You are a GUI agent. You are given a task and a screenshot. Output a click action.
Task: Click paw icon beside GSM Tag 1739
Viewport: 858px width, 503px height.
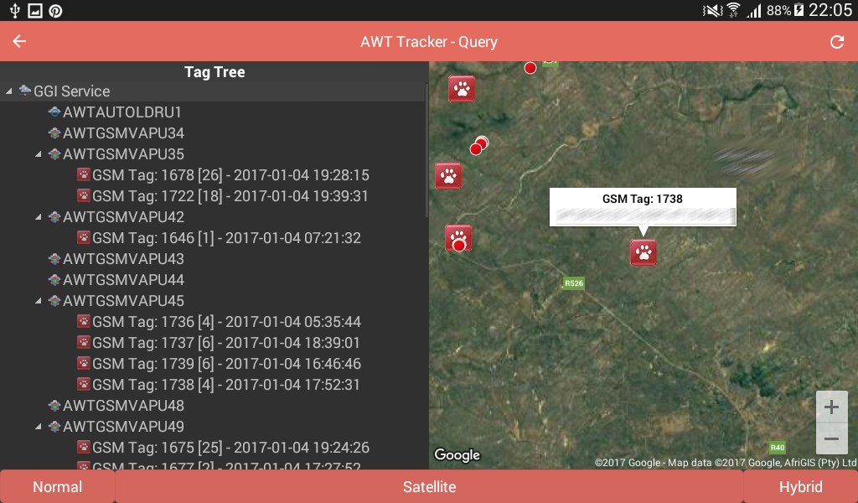tap(84, 364)
